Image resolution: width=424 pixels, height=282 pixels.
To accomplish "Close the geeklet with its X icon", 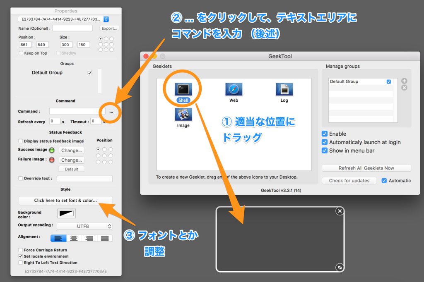I will (340, 211).
